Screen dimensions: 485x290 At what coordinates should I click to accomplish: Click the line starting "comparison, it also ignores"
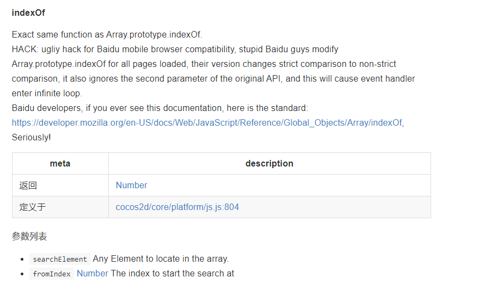pos(213,79)
